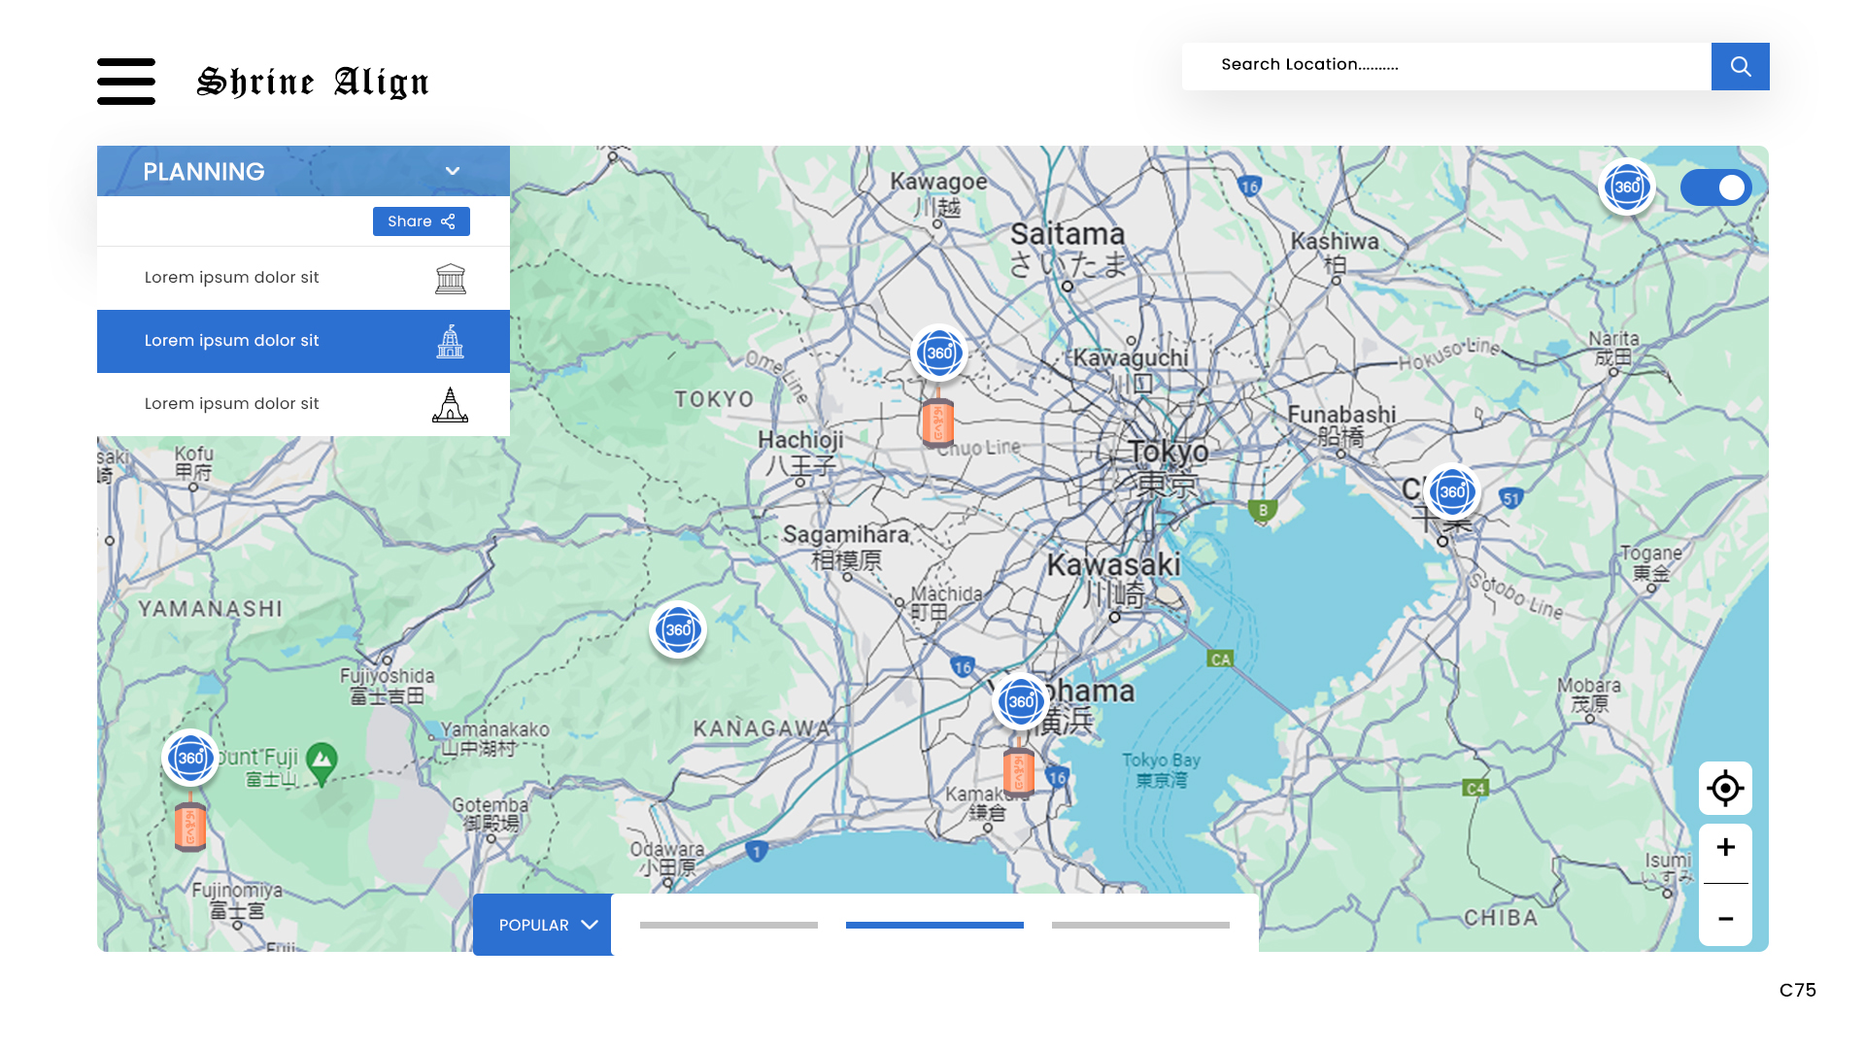Click the 360 marker near Chiba
This screenshot has height=1049, width=1865.
tap(1452, 491)
